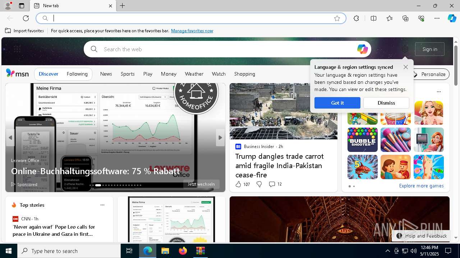460x258 pixels.
Task: Open File Explorer from the taskbar
Action: tap(165, 251)
